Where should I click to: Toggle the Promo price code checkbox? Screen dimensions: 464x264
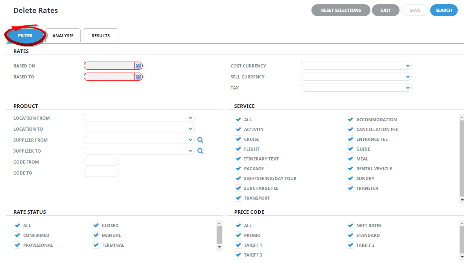pos(238,235)
